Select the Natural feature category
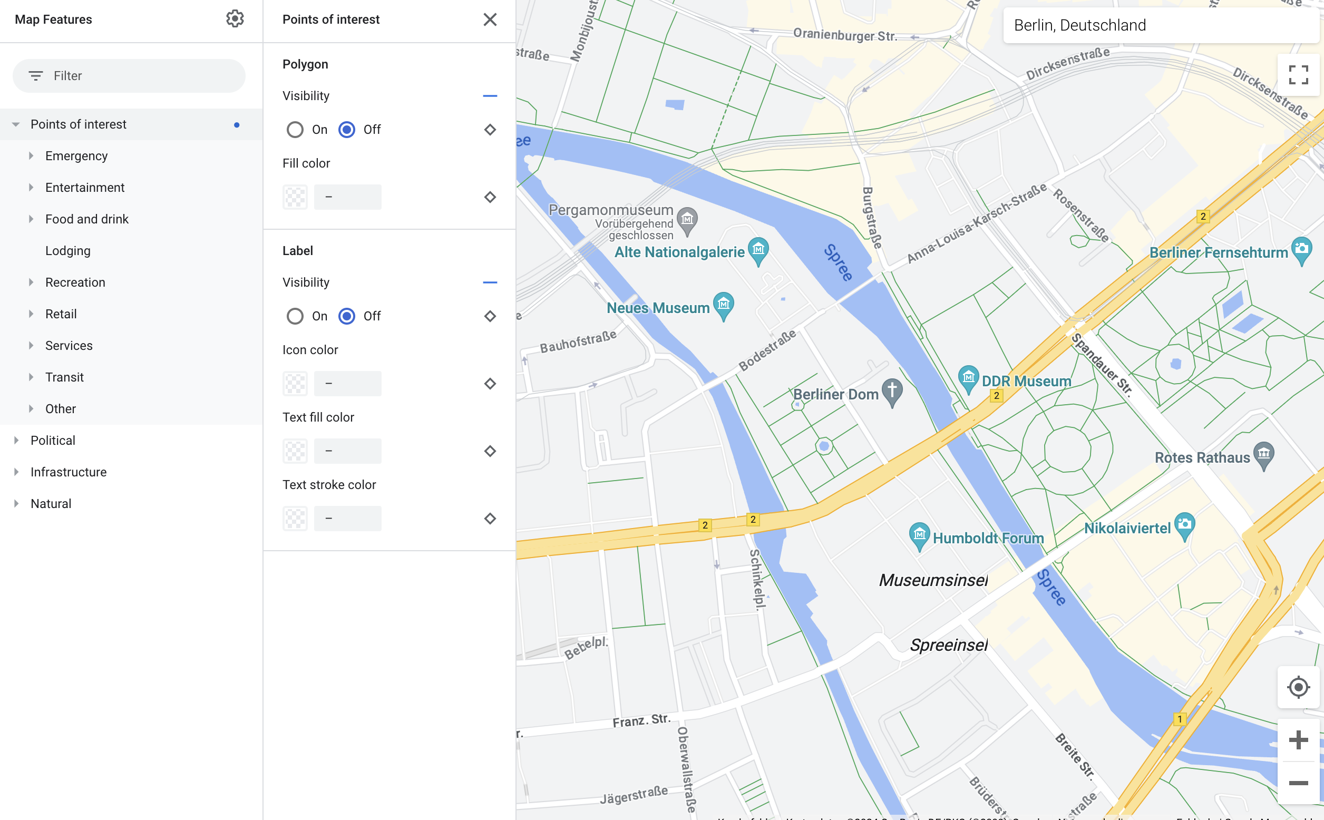 (x=51, y=503)
